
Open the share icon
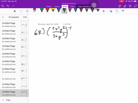[125, 6]
